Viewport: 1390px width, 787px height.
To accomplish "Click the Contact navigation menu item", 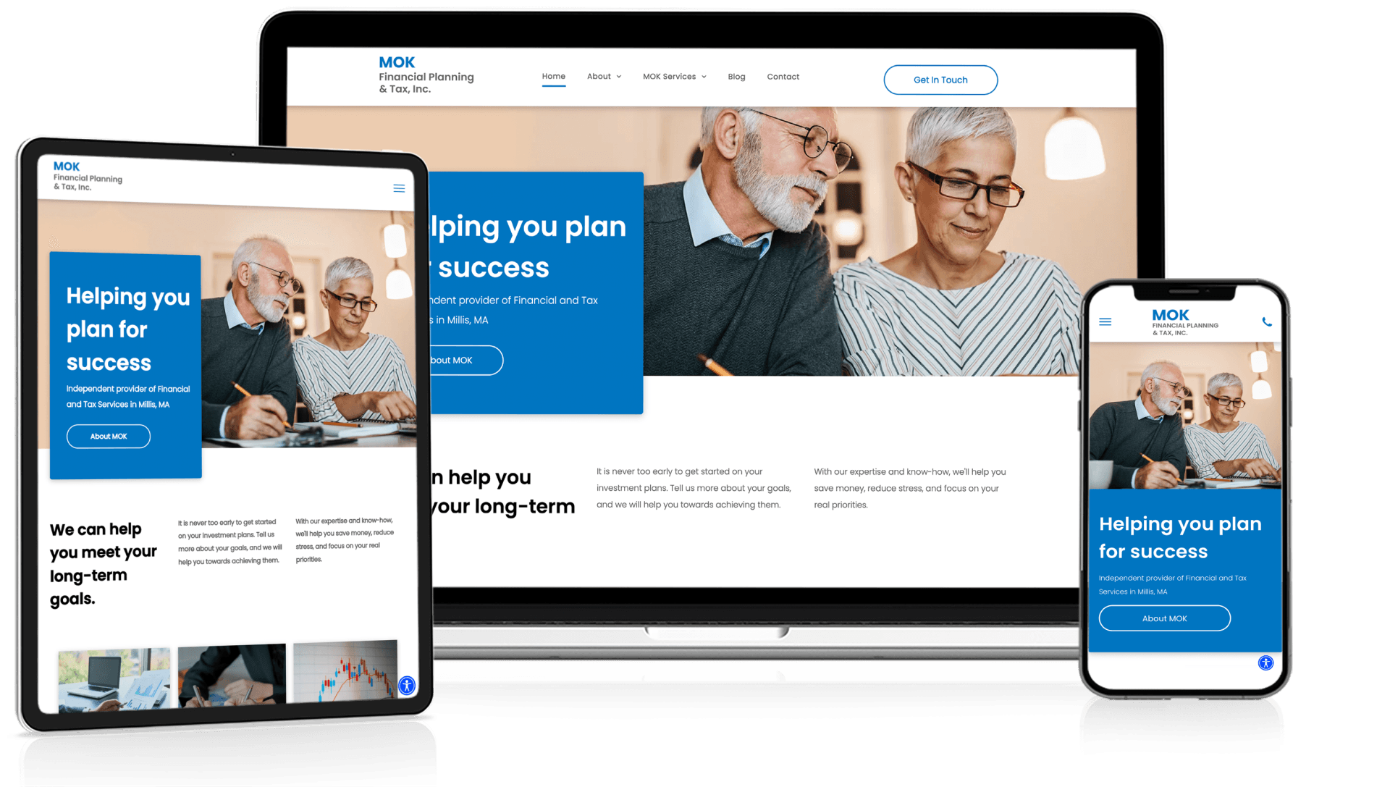I will [783, 77].
